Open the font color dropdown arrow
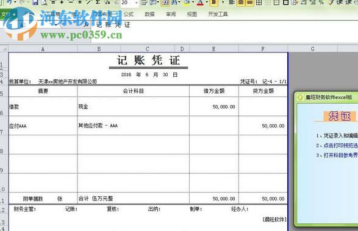 tap(207, 2)
